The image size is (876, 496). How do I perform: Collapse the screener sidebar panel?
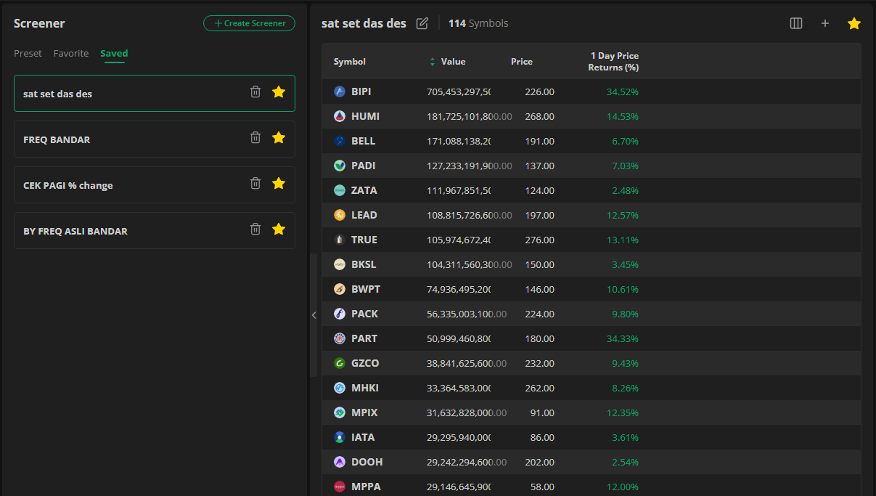(314, 315)
